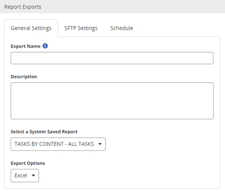
Task: Click the bottom edge of the Description box
Action: [x=112, y=119]
